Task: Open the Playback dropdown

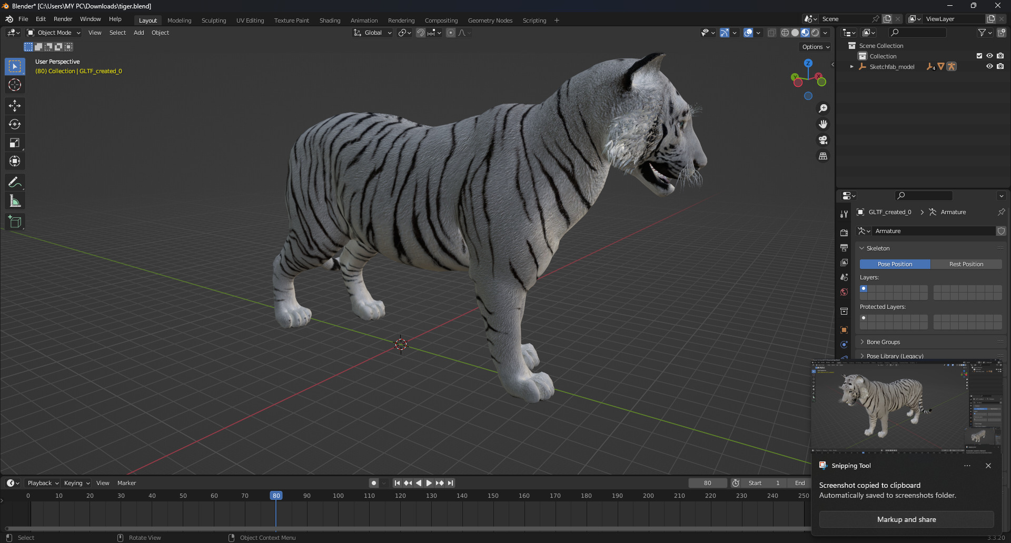Action: 43,483
